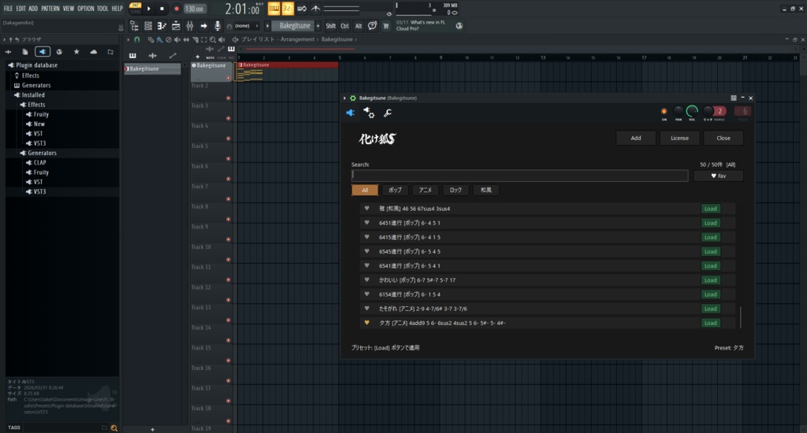Toggle the magnet snap icon in playlist
Screen dimensions: 807x433
click(137, 39)
